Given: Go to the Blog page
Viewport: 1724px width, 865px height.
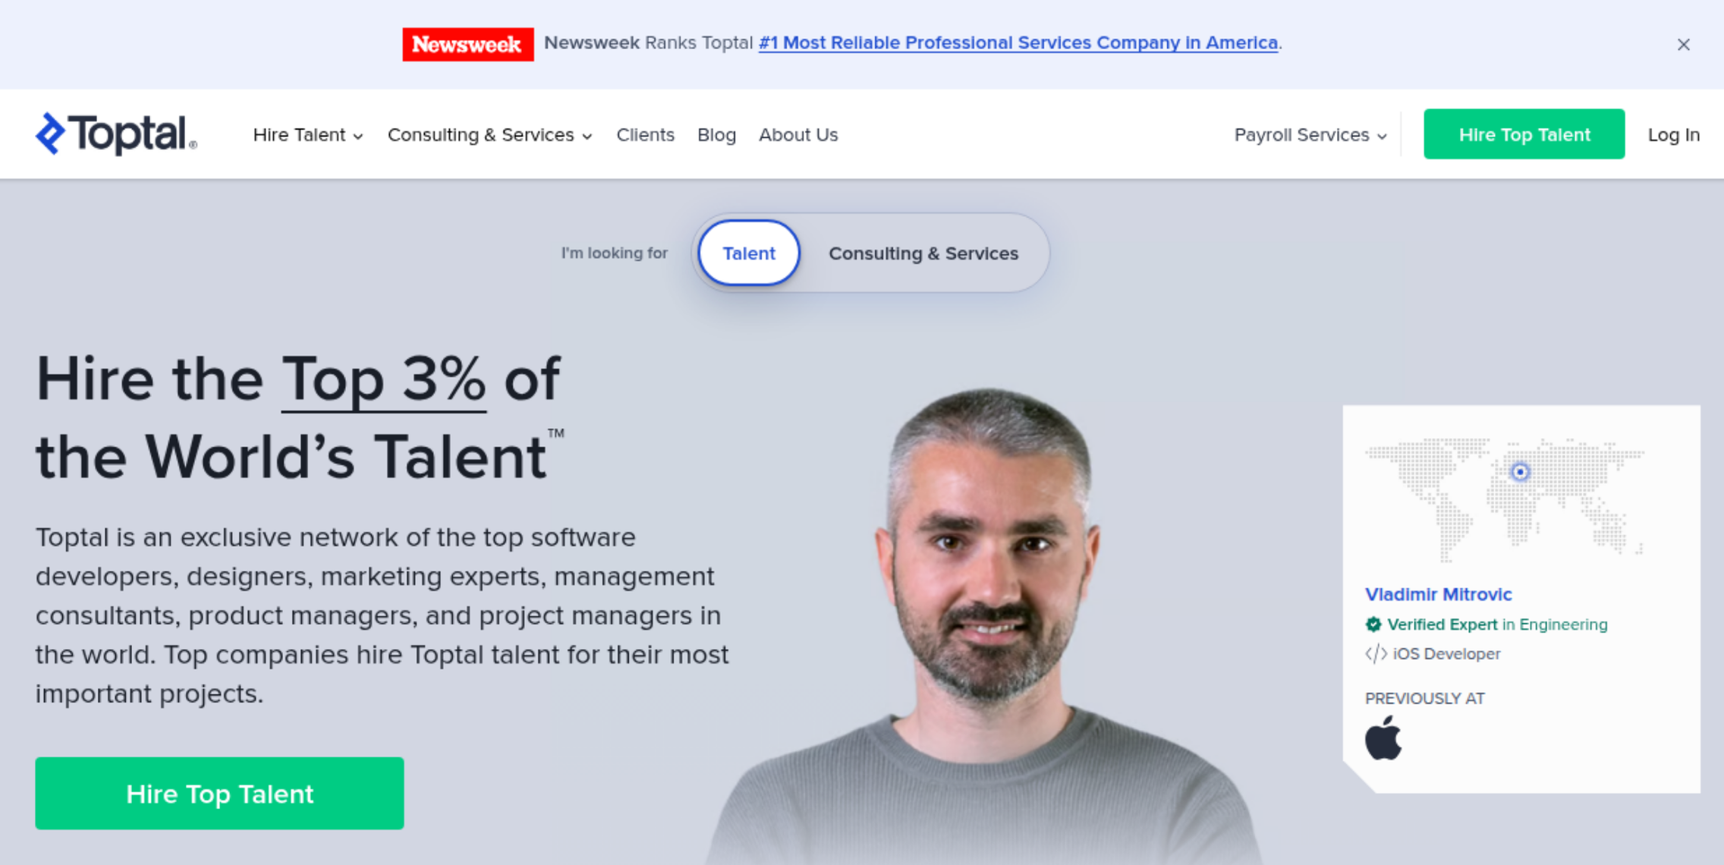Looking at the screenshot, I should click(x=716, y=135).
